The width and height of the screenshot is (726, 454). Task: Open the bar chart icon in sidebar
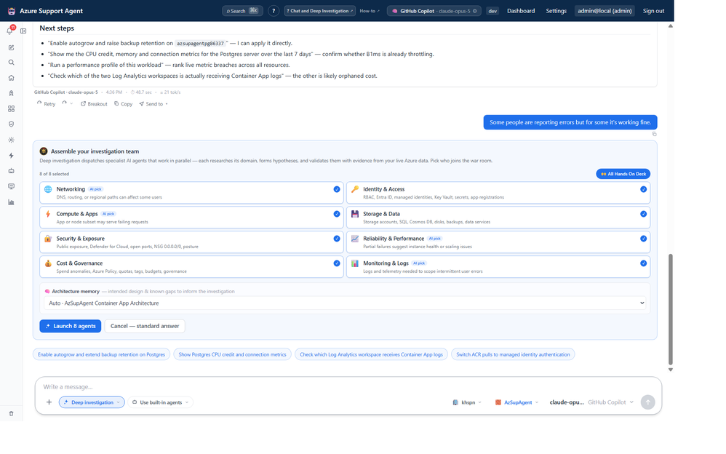click(11, 202)
